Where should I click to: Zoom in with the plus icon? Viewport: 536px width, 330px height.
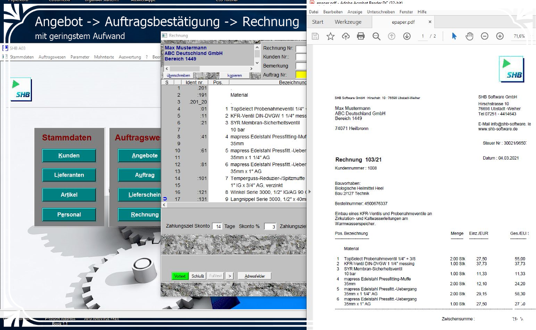(500, 36)
